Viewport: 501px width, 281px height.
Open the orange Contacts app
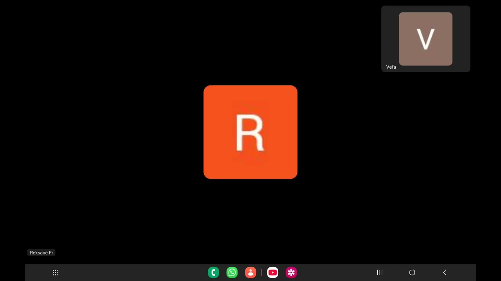[x=250, y=272]
